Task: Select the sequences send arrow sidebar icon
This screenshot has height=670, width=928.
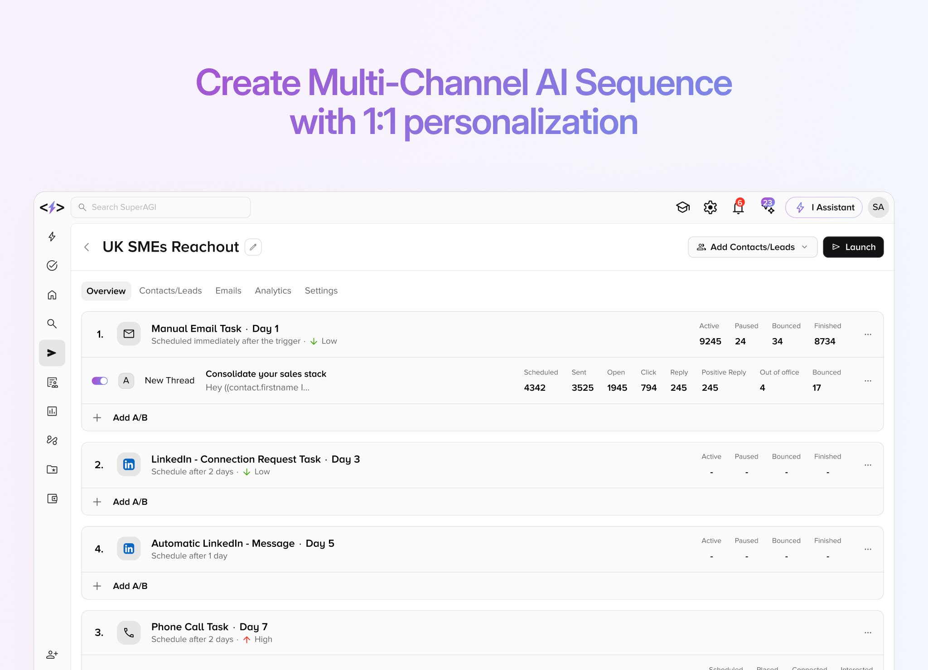Action: coord(52,353)
